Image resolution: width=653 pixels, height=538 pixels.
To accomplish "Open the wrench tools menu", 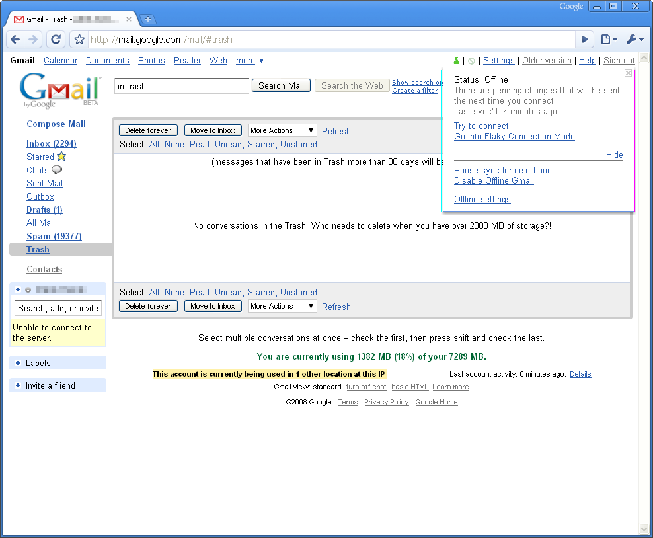I will 634,40.
